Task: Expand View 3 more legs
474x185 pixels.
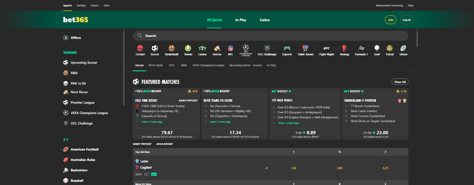Action: point(288,123)
